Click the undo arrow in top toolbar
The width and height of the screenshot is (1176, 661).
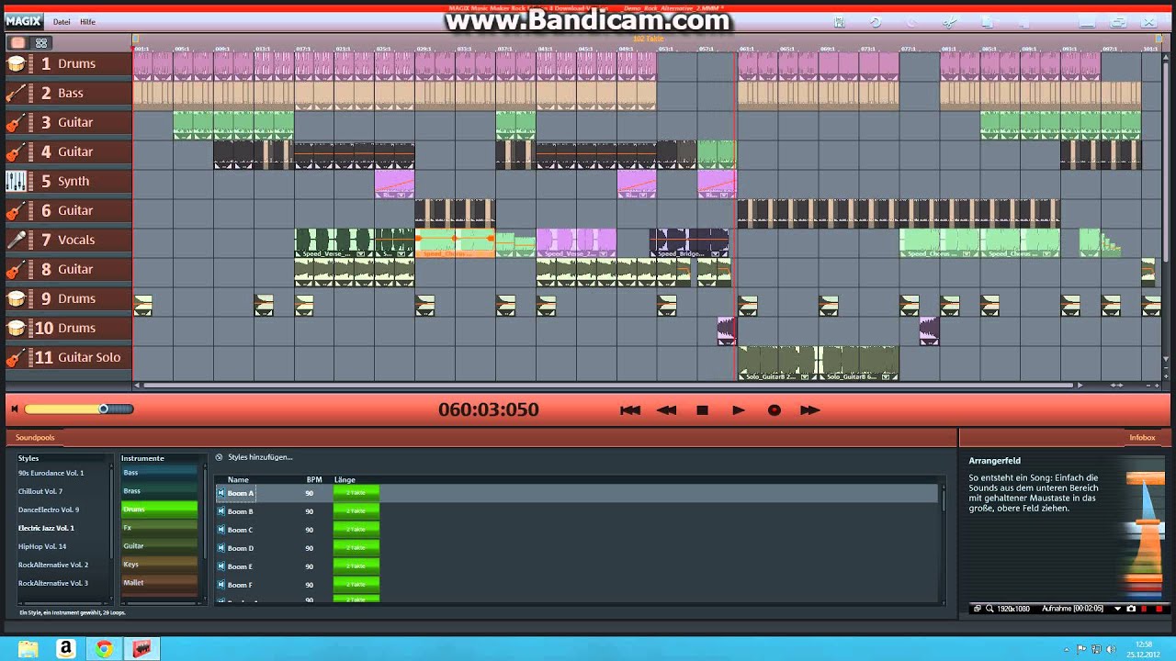(x=876, y=21)
